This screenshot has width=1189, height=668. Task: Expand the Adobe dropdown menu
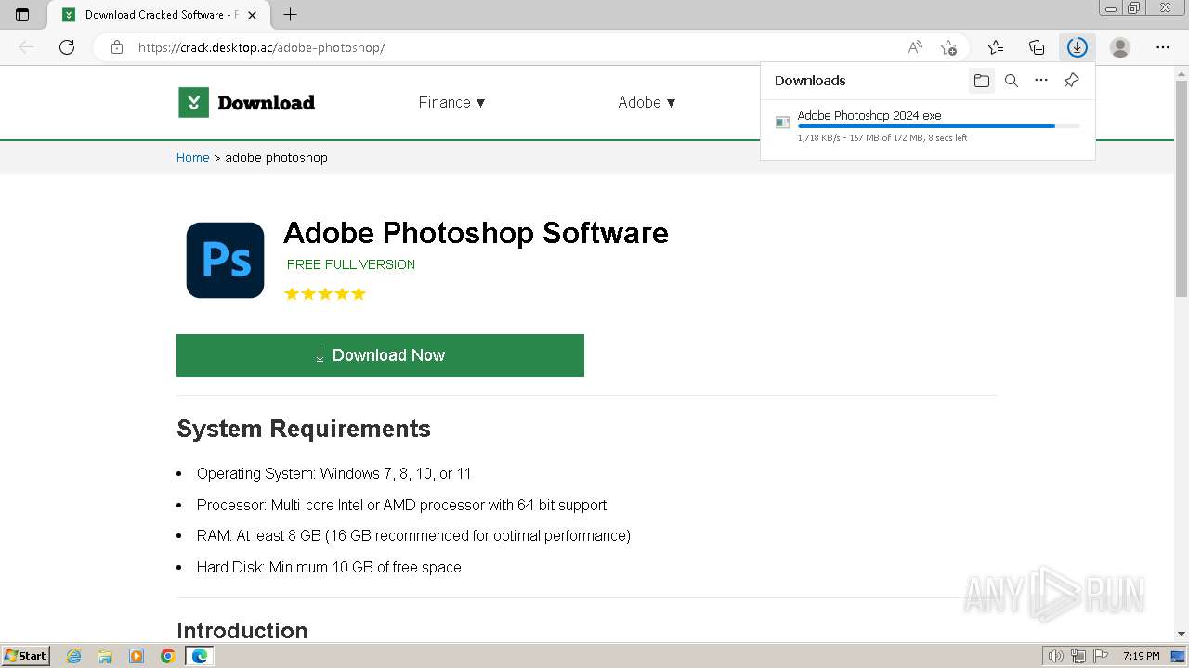coord(647,102)
